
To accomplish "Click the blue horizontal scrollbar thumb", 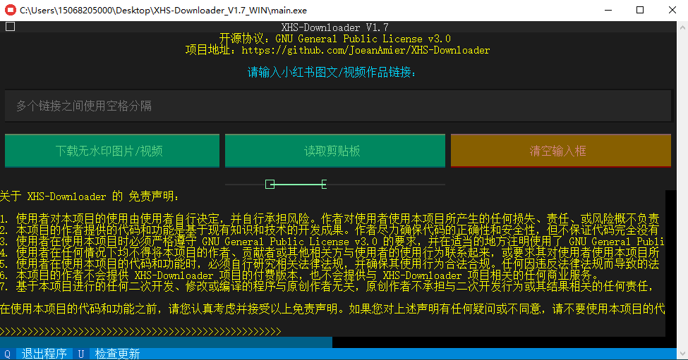I will click(x=166, y=342).
